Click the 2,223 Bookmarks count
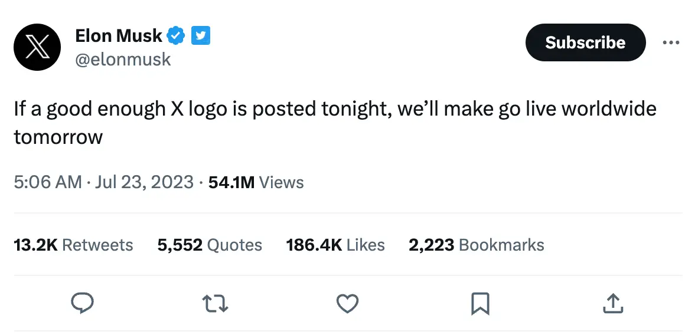The image size is (698, 335). point(476,245)
